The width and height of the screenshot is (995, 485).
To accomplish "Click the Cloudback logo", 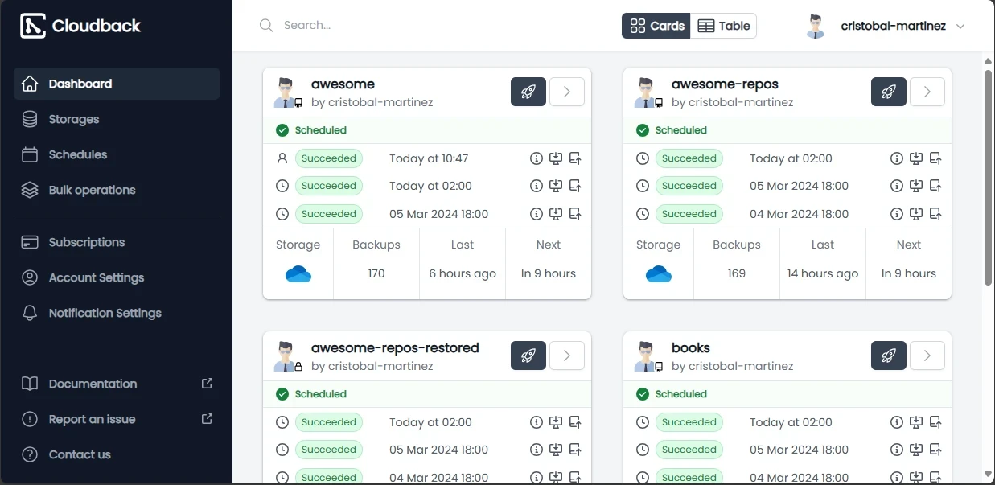I will 80,26.
